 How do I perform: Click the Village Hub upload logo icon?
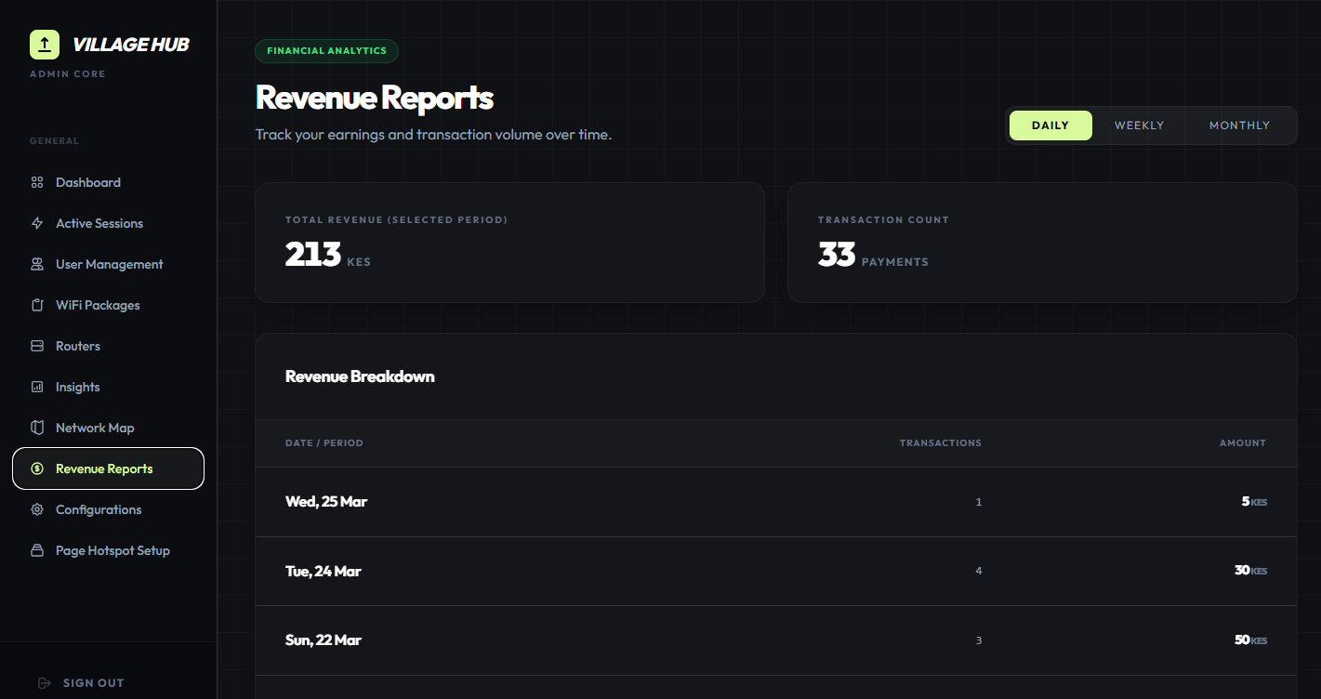(x=43, y=44)
